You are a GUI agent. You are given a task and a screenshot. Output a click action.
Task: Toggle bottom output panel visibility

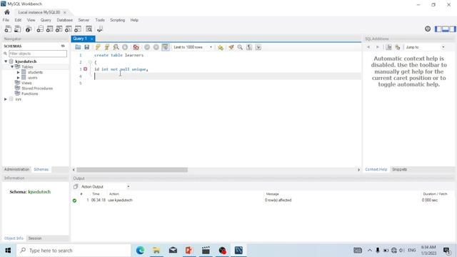tap(445, 29)
